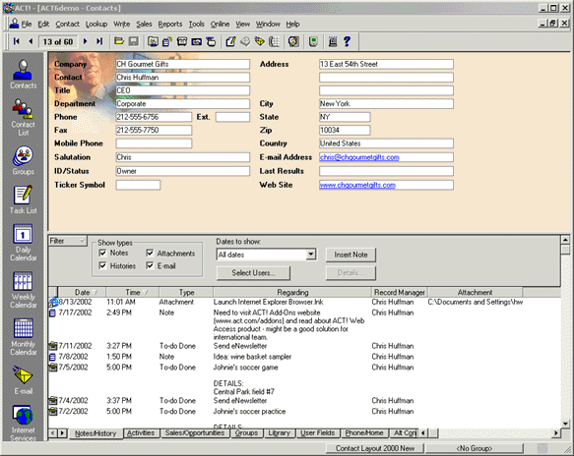Switch to the Sales/Opportunities tab
The height and width of the screenshot is (456, 574).
(195, 433)
